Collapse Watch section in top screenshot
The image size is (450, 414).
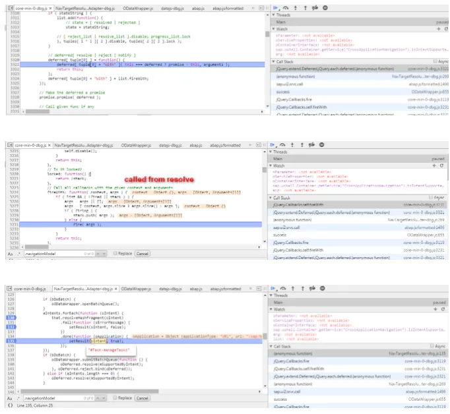(274, 29)
